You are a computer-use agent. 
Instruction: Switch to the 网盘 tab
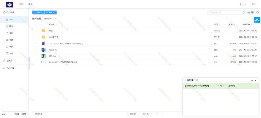(30, 4)
